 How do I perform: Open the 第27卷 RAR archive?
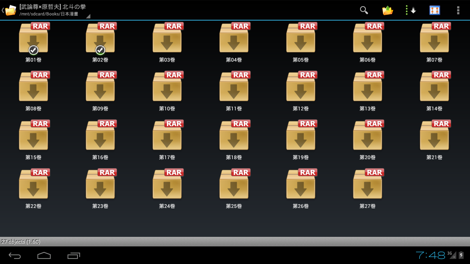tap(368, 184)
